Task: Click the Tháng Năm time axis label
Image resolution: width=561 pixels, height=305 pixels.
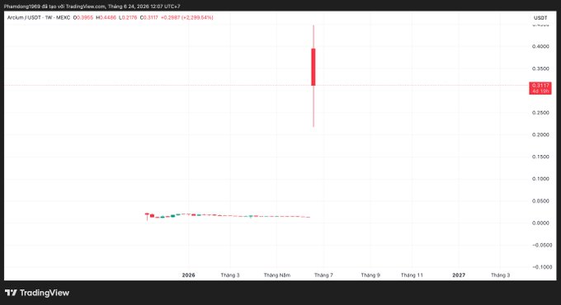Action: [277, 275]
